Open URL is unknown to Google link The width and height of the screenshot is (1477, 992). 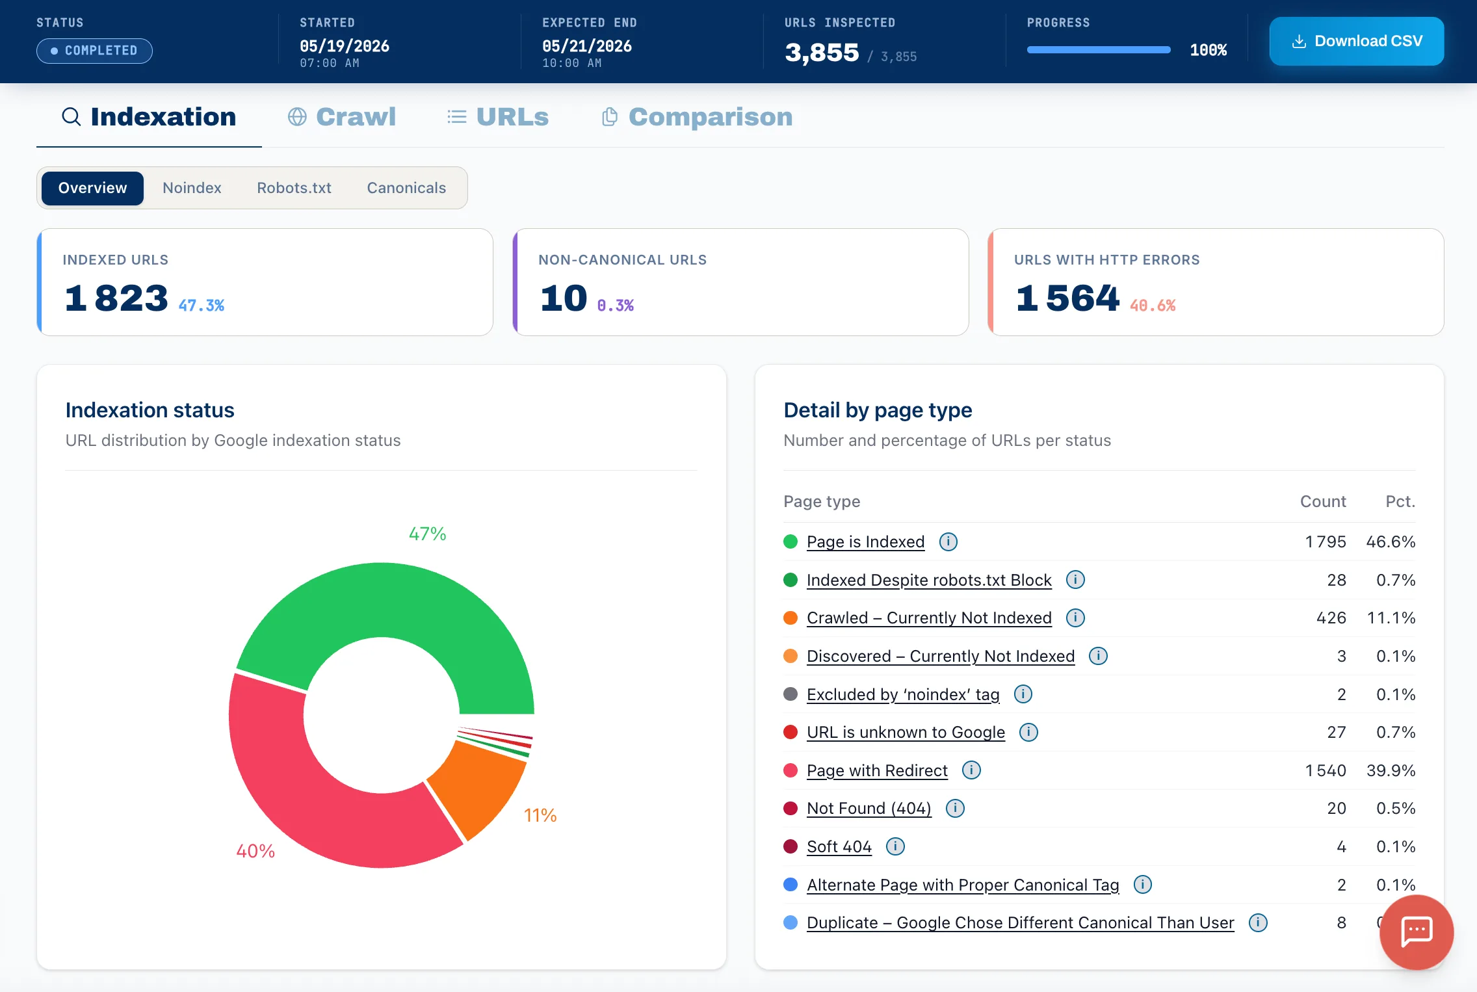tap(906, 733)
